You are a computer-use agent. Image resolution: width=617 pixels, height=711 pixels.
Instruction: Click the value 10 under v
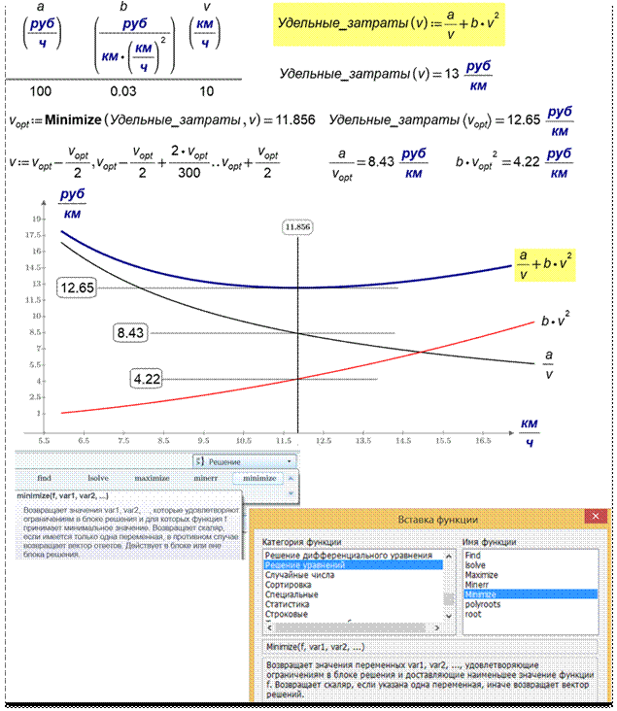(206, 91)
